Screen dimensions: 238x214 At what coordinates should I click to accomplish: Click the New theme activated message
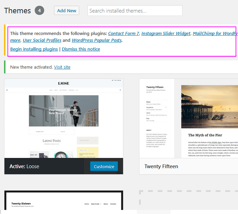(31, 67)
